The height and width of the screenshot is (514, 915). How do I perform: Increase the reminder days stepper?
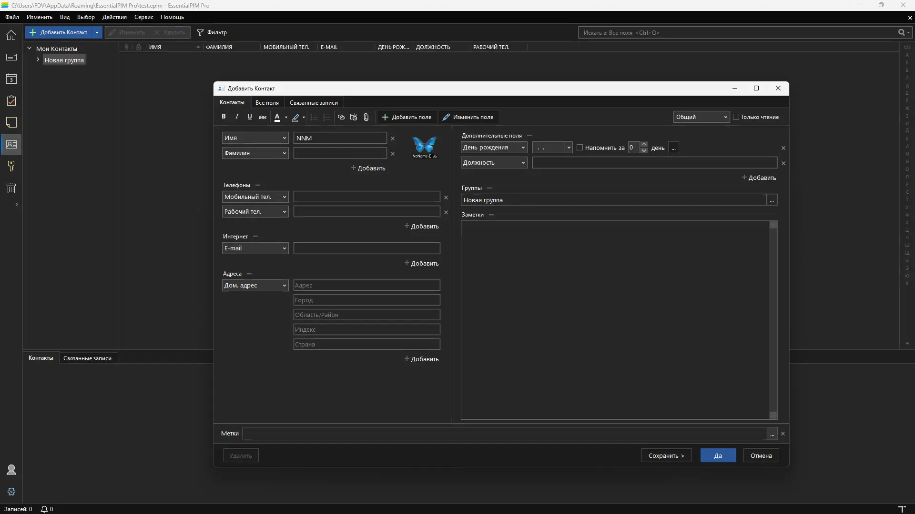(x=644, y=144)
